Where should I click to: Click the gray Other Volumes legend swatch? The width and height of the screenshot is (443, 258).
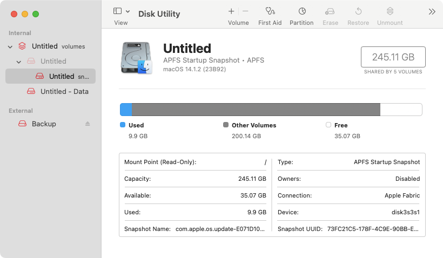[226, 125]
